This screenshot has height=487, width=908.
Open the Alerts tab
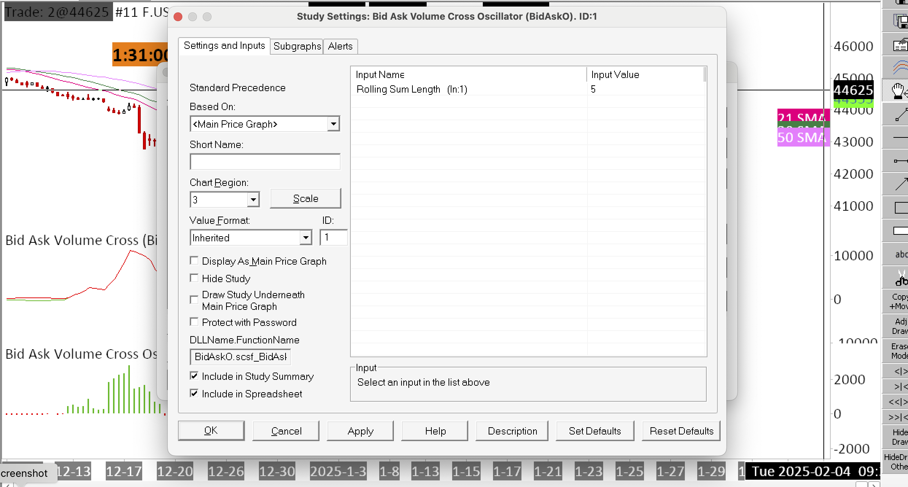(340, 46)
